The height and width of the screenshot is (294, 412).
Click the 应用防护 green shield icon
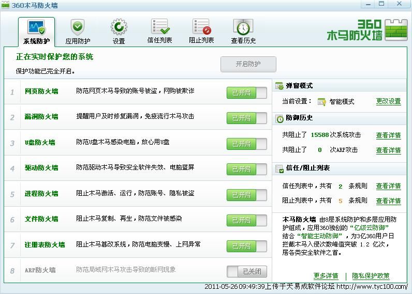[78, 27]
